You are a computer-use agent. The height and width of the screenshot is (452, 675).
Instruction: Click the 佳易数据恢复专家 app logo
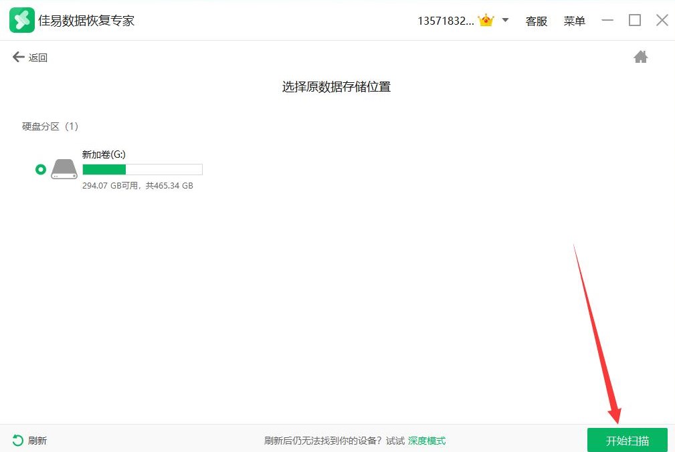[x=21, y=21]
